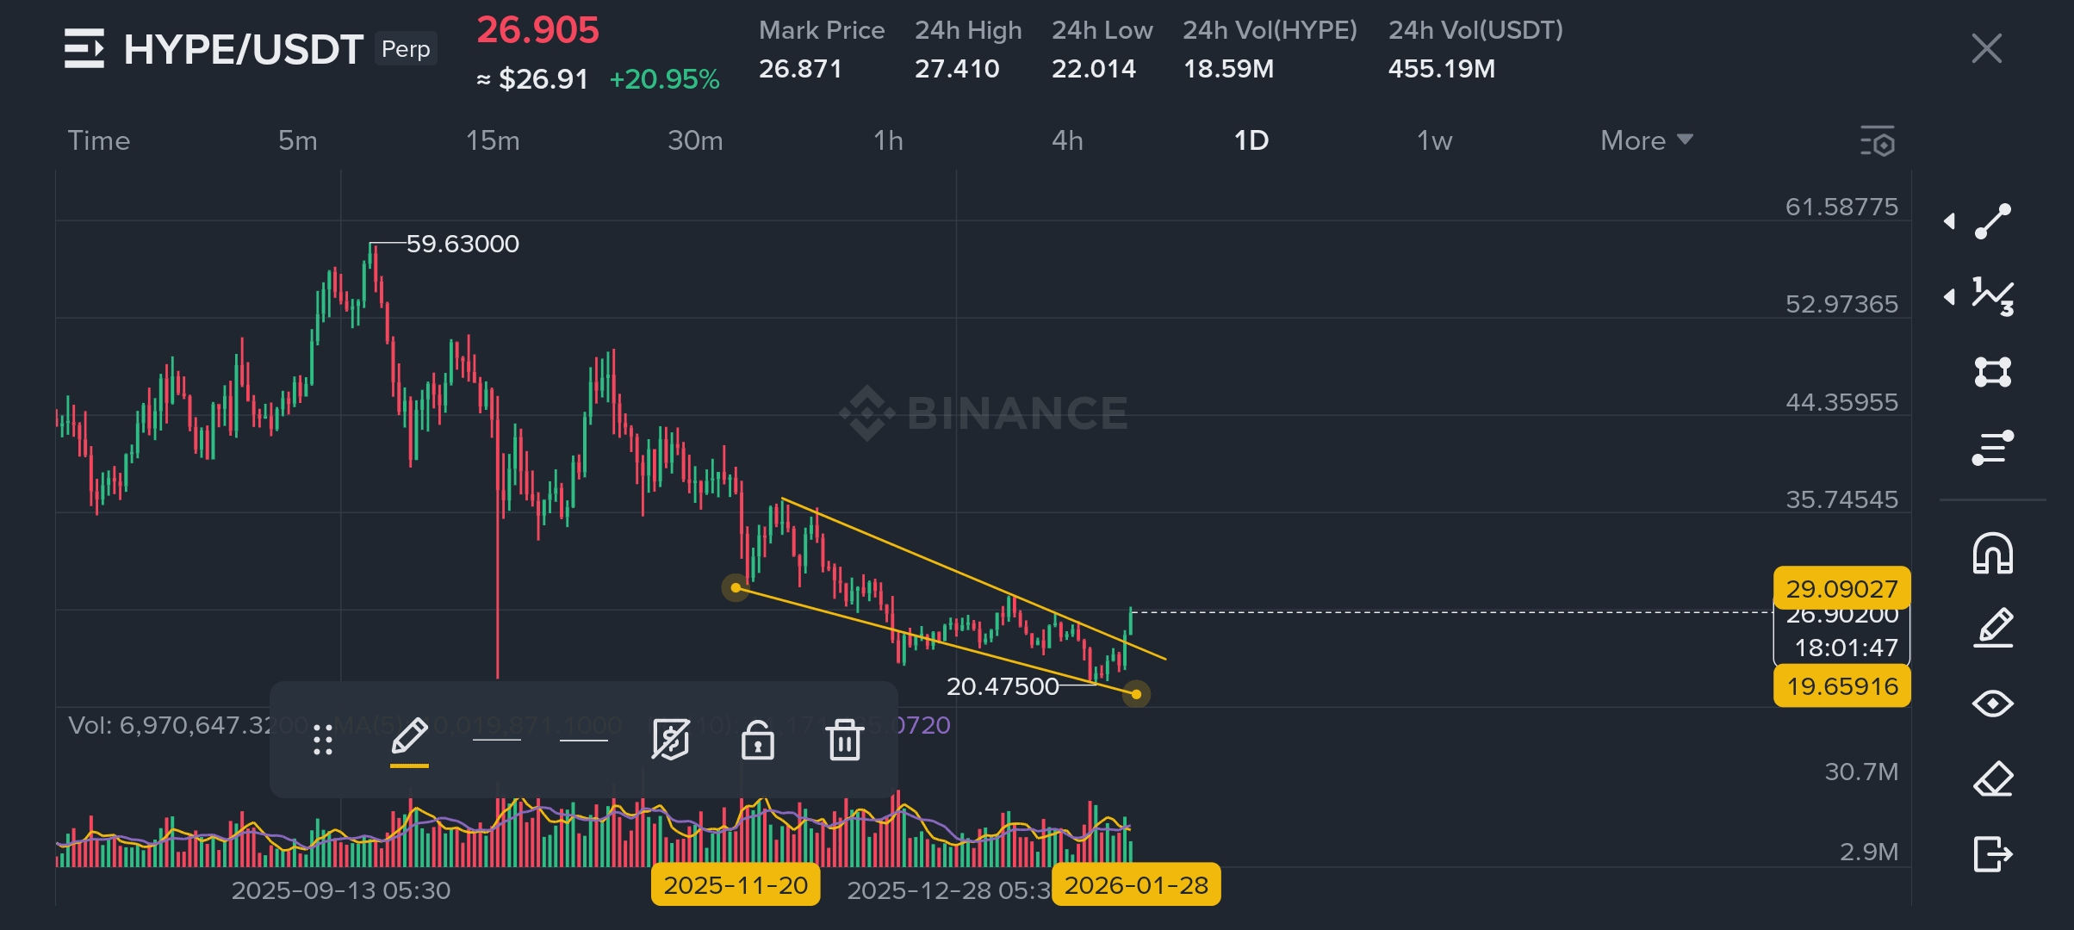The height and width of the screenshot is (930, 2074).
Task: Open the Fibonacci levels tool
Action: (1992, 448)
